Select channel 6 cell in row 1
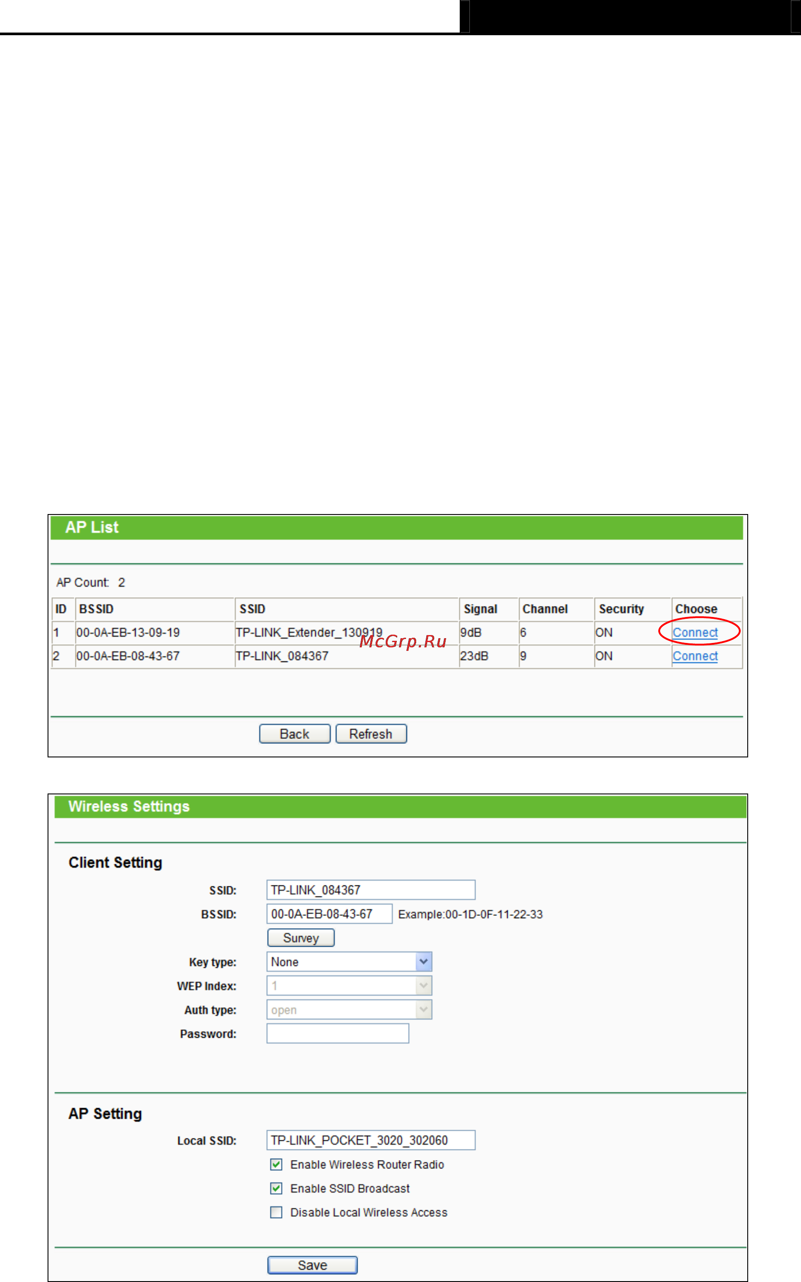The height and width of the screenshot is (1282, 801). 556,632
